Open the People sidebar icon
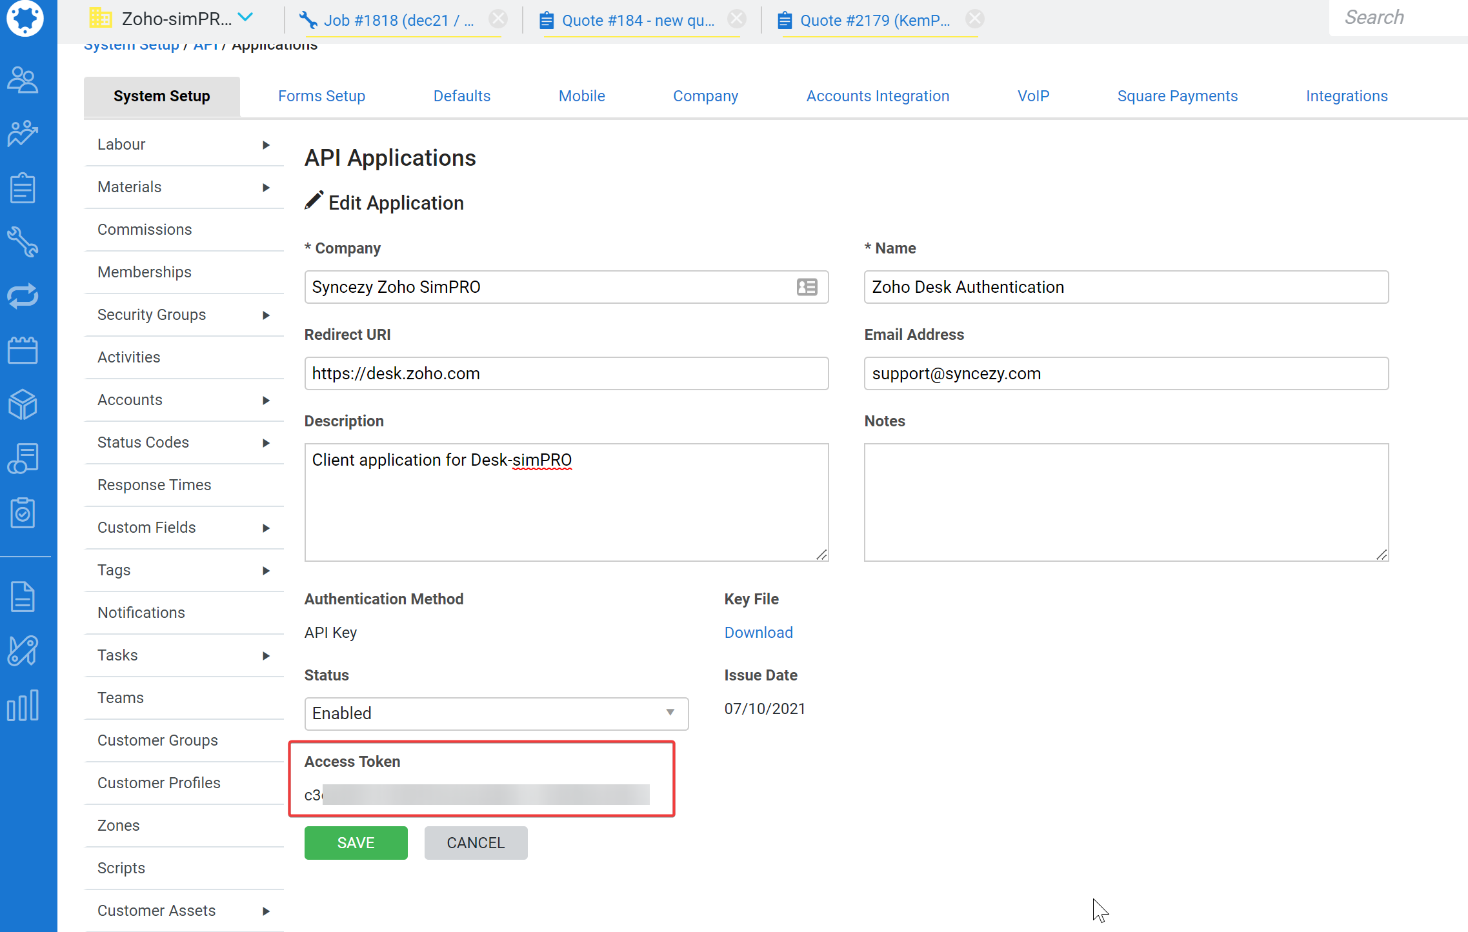1468x932 pixels. pos(23,81)
